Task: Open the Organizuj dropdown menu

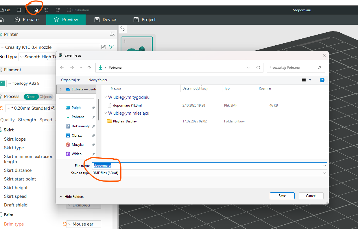Action: pyautogui.click(x=70, y=80)
